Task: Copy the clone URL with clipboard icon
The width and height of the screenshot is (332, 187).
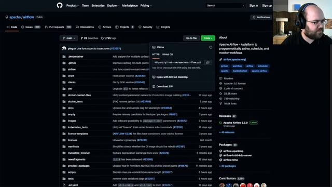Action: (208, 62)
